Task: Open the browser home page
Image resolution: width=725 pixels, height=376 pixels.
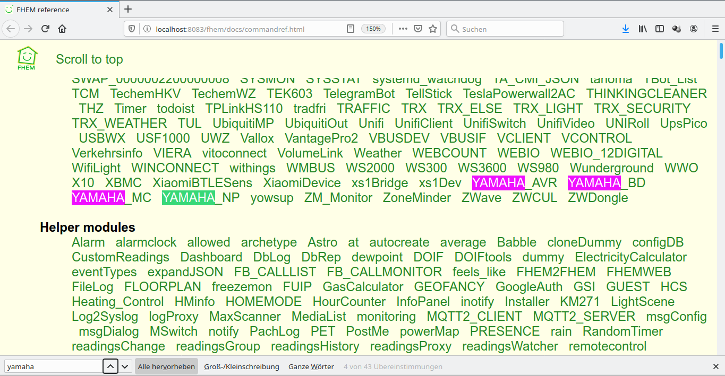Action: tap(62, 29)
